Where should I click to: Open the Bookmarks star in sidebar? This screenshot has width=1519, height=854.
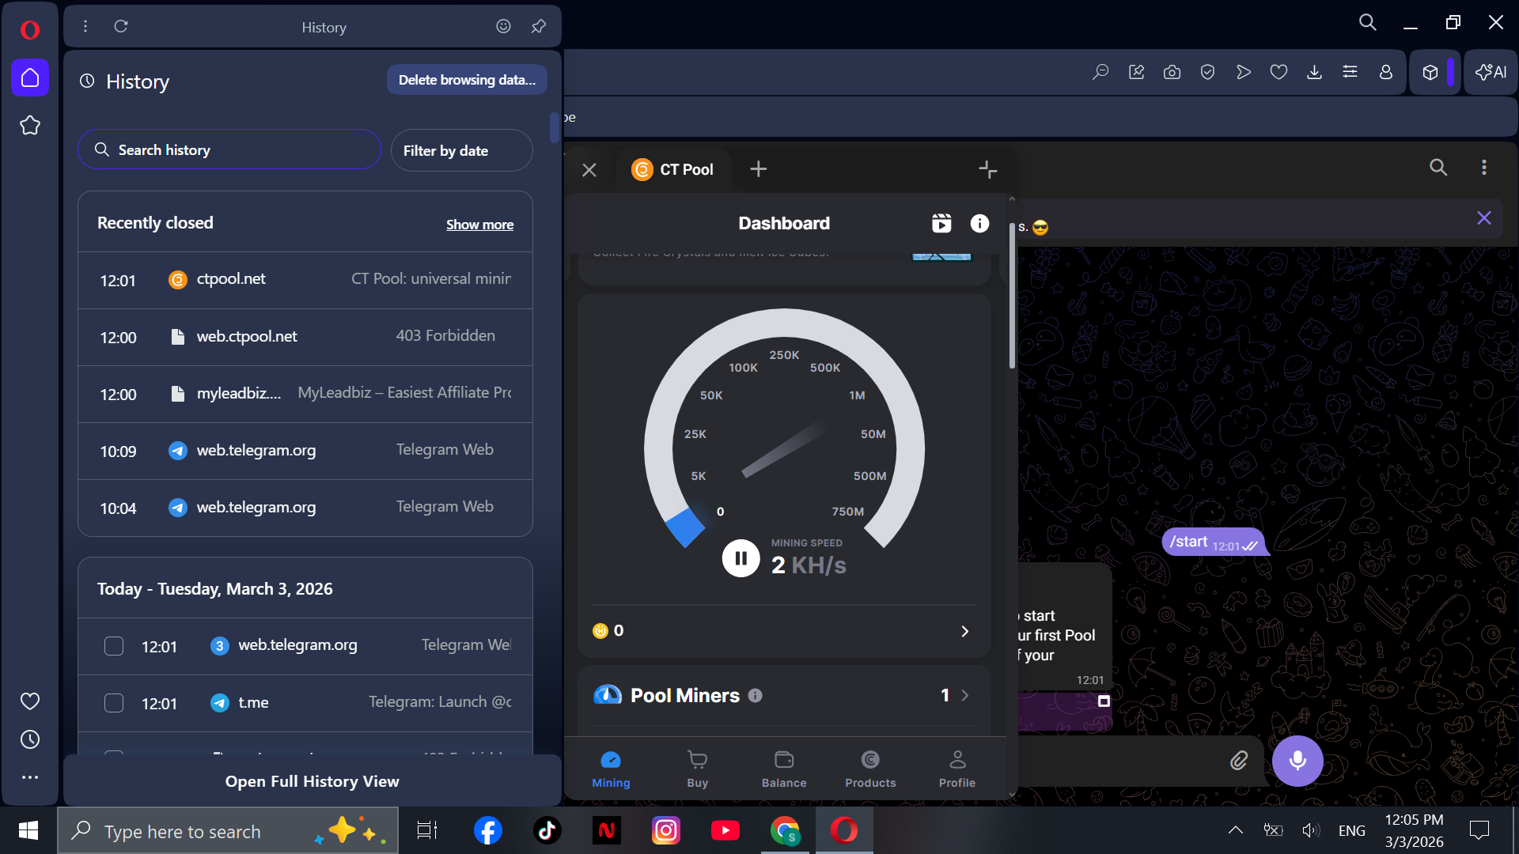30,125
